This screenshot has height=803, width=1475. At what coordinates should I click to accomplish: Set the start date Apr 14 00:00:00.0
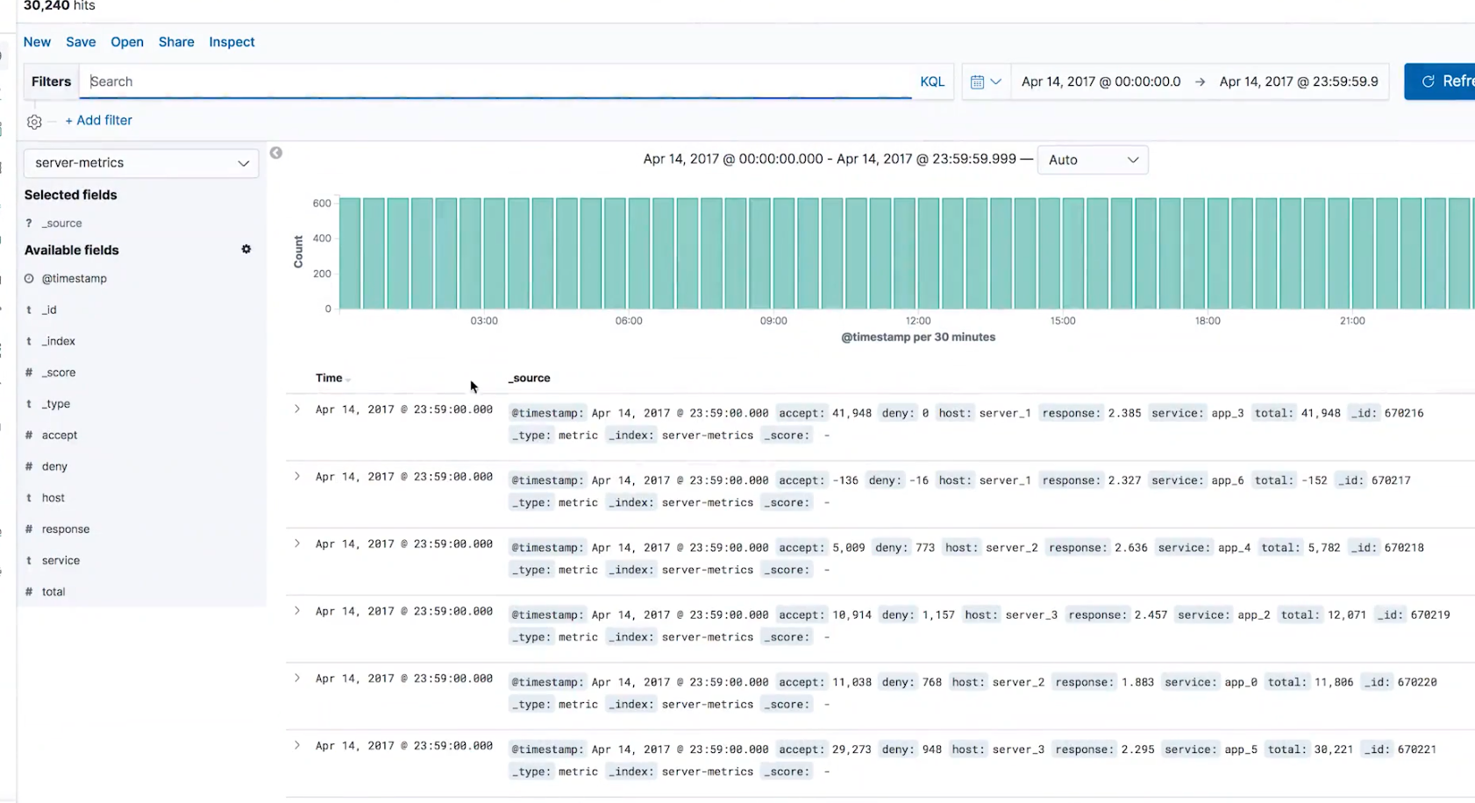pyautogui.click(x=1101, y=82)
